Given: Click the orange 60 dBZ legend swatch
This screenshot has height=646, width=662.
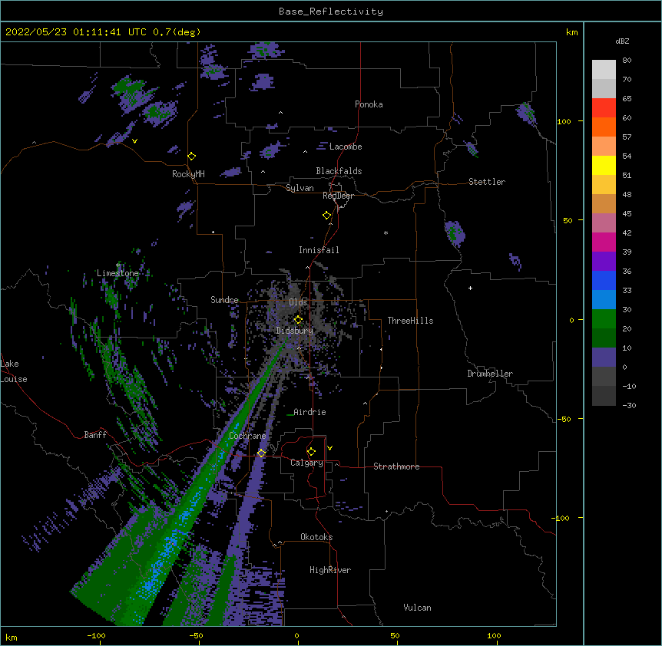Looking at the screenshot, I should [x=604, y=127].
